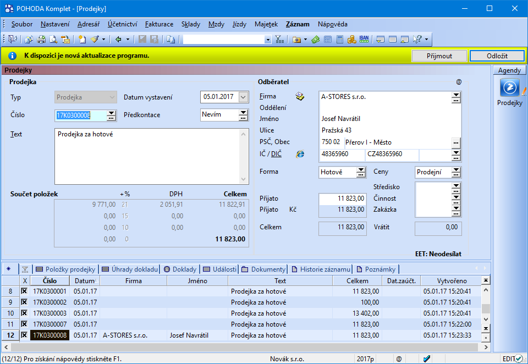Viewport: 528px width, 364px height.
Task: Accept the update with Přijmout button
Action: click(439, 56)
